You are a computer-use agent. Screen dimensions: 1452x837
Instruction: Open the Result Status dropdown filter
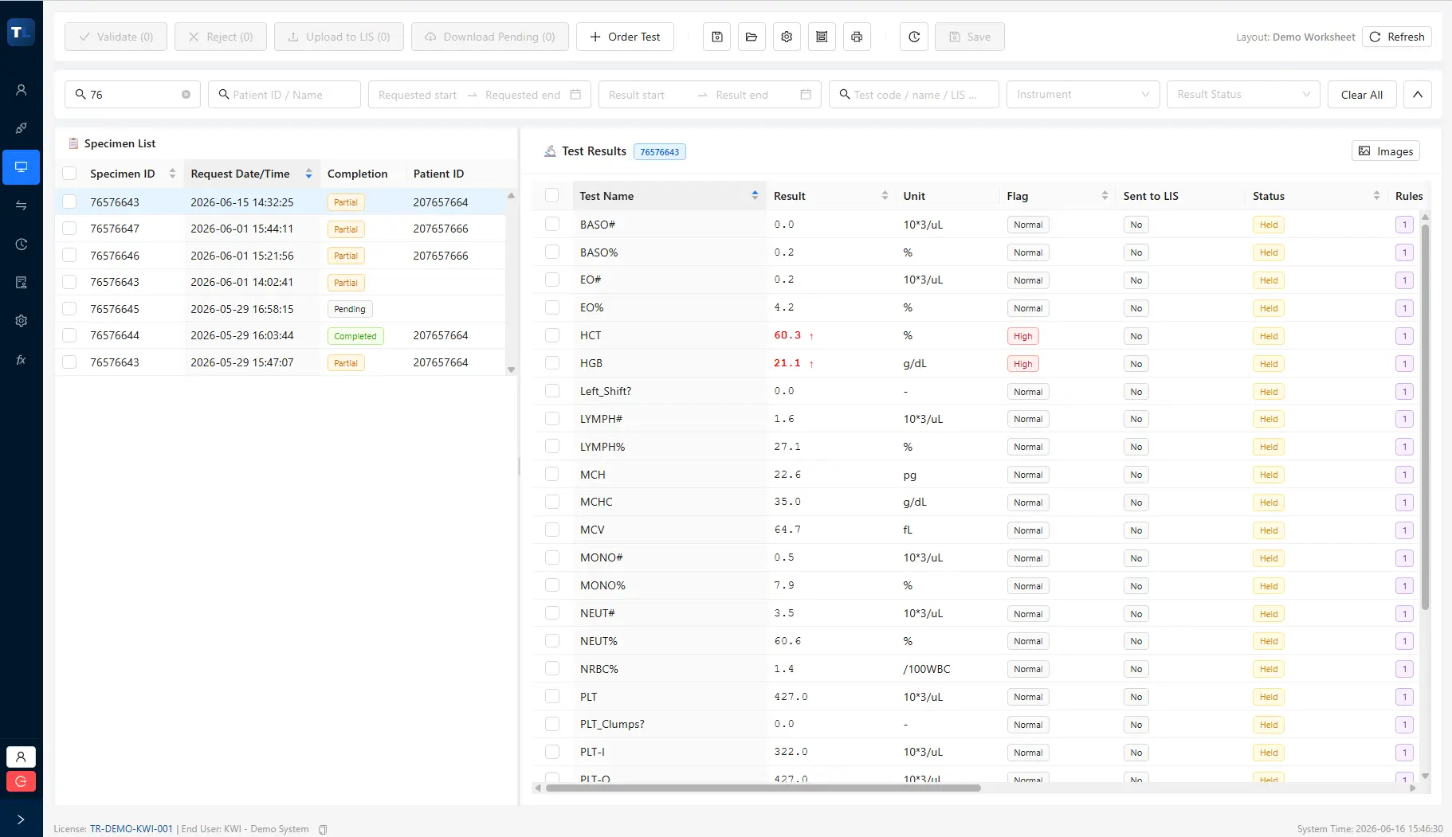pos(1243,95)
